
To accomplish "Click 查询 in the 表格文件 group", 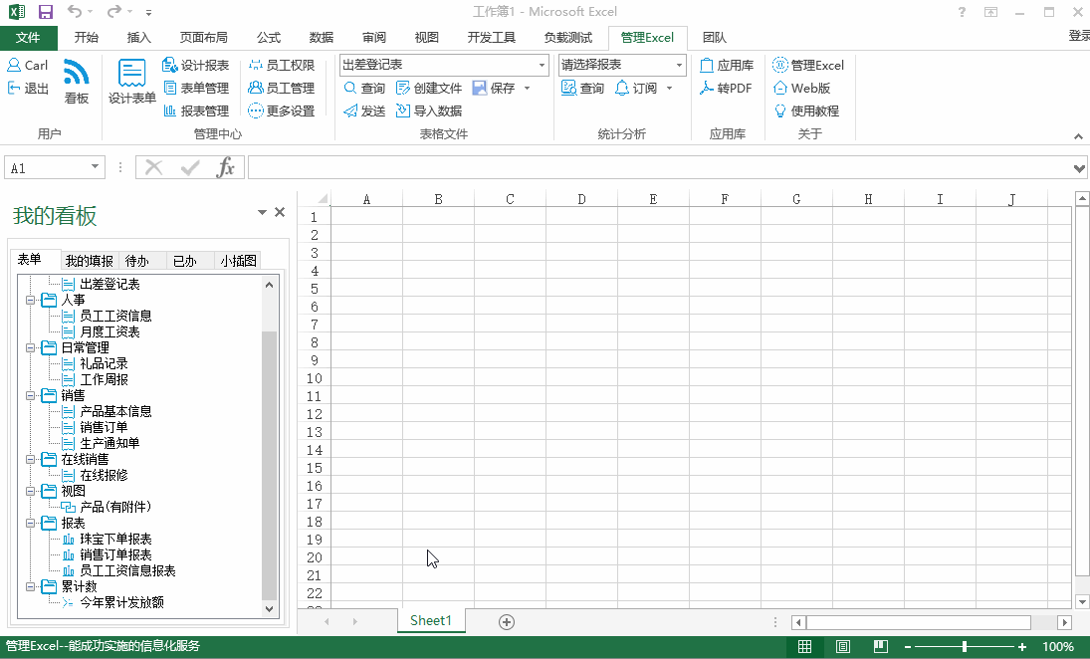I will tap(364, 89).
